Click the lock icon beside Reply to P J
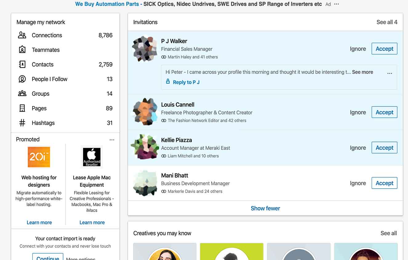Image resolution: width=408 pixels, height=260 pixels. [x=168, y=82]
